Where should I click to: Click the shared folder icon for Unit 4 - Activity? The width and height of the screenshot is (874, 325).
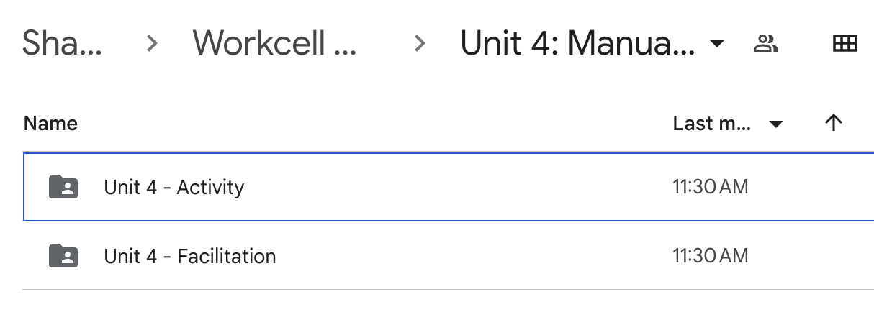(x=63, y=187)
